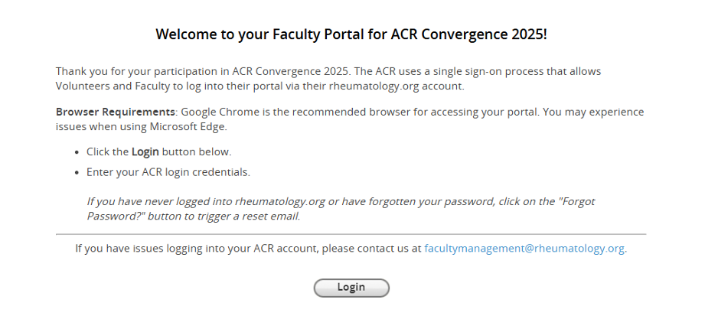718x329 pixels.
Task: Click the "Enter your ACR login credentials" bullet
Action: pyautogui.click(x=168, y=171)
